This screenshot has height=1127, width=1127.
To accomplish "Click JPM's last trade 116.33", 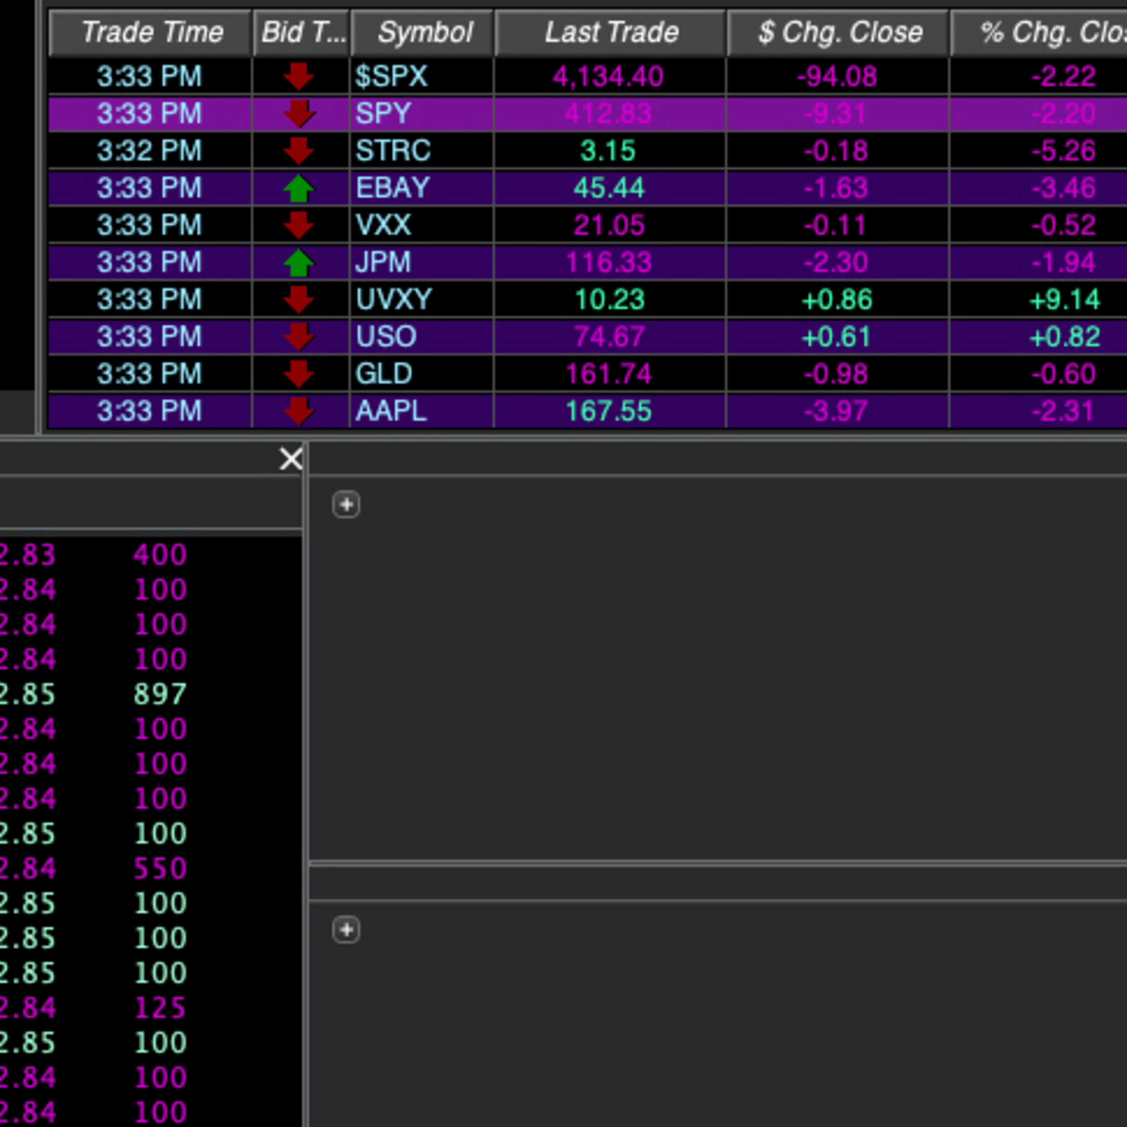I will pyautogui.click(x=609, y=263).
